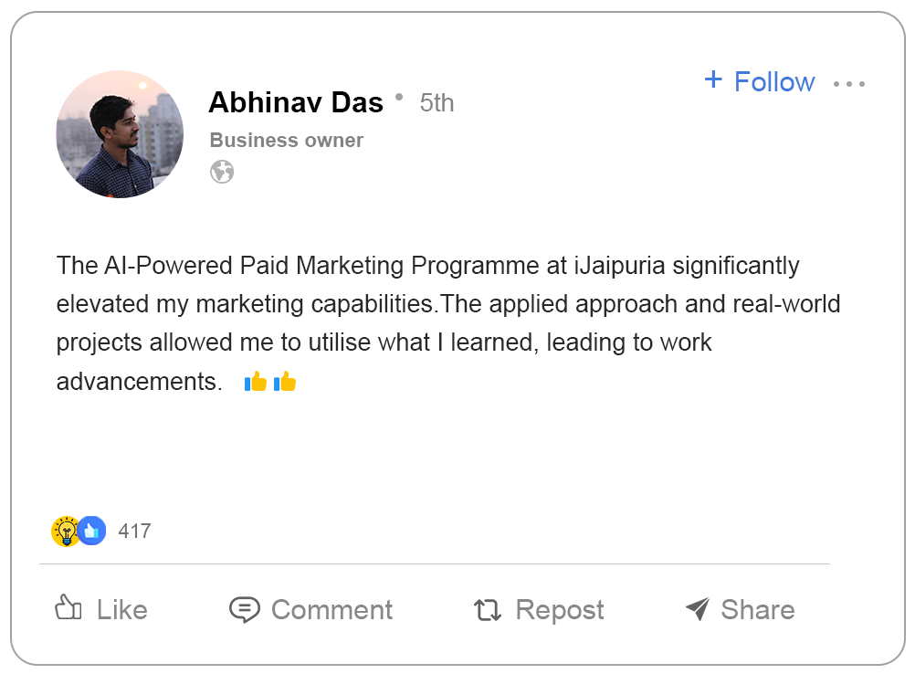Click the paper plane Share icon
This screenshot has height=674, width=915.
coord(697,609)
